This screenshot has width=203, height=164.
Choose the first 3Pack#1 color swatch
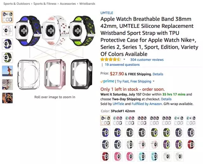(x=105, y=120)
